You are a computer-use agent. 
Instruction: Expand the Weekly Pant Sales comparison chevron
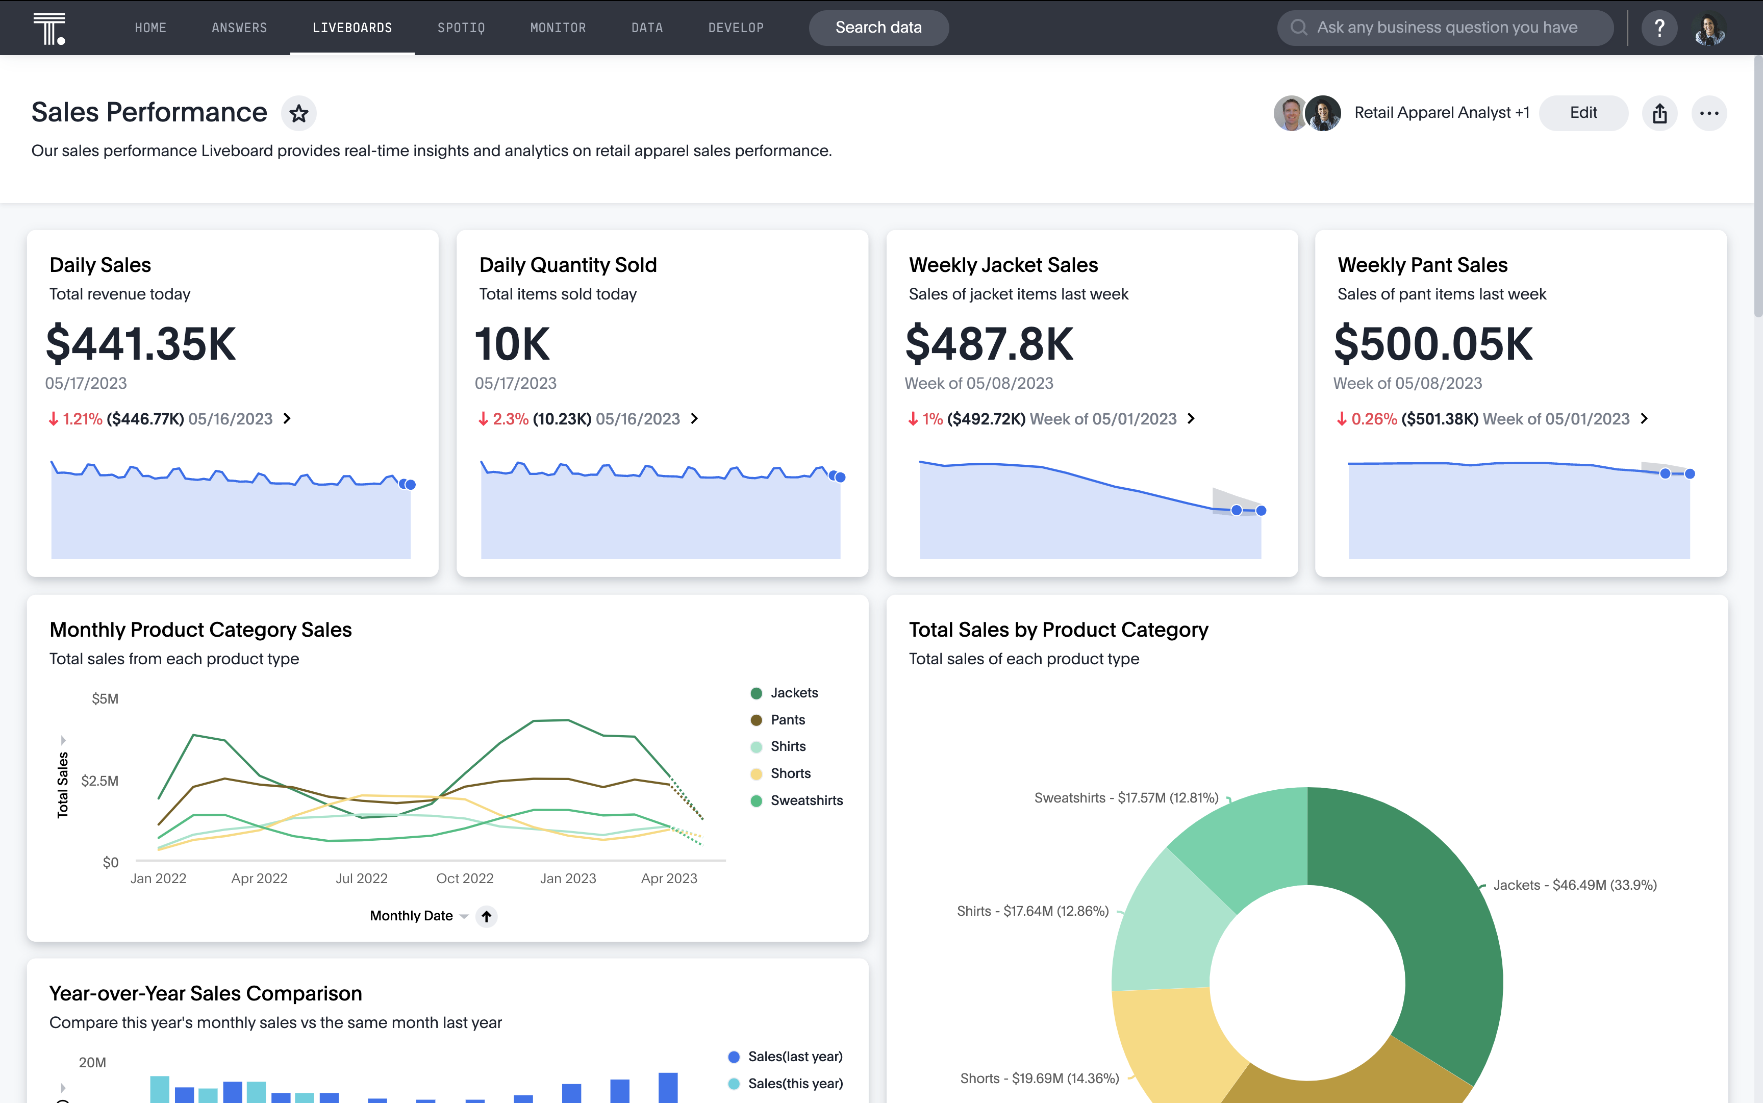[1644, 419]
